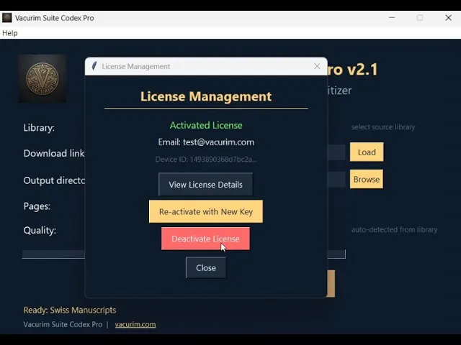
Task: Click the Library: label
Action: point(39,128)
